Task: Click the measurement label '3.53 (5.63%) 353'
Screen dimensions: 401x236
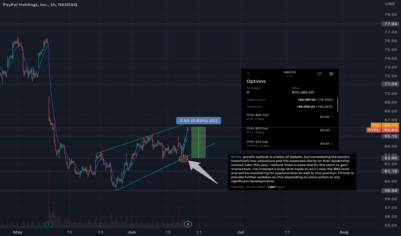Action: (x=198, y=121)
